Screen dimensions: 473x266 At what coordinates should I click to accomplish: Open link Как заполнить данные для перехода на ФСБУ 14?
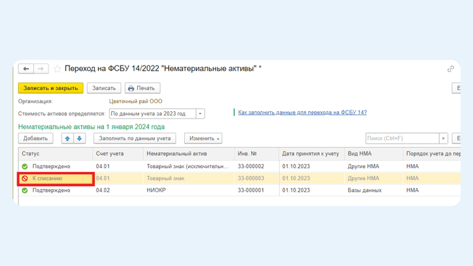302,112
